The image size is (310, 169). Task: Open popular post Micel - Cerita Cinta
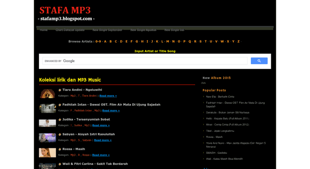[x=227, y=125]
